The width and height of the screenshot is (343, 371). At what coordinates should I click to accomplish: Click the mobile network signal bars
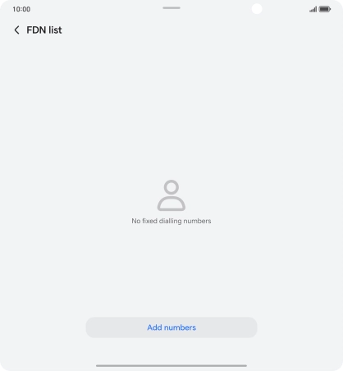[313, 9]
